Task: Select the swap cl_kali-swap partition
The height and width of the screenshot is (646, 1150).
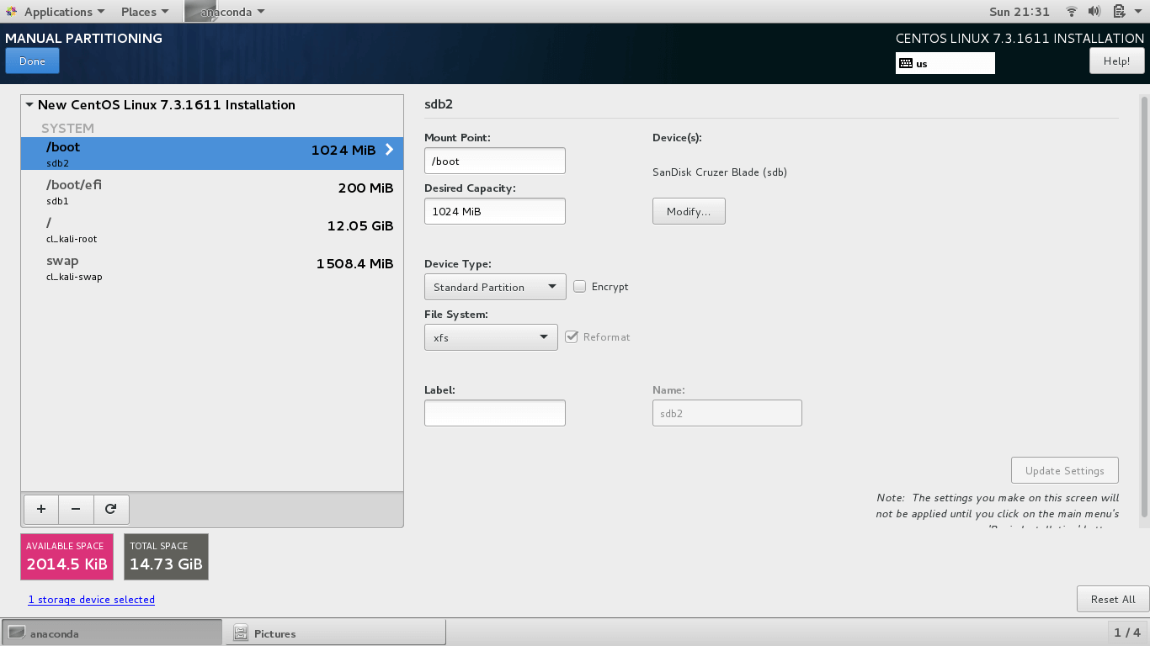Action: [x=212, y=268]
